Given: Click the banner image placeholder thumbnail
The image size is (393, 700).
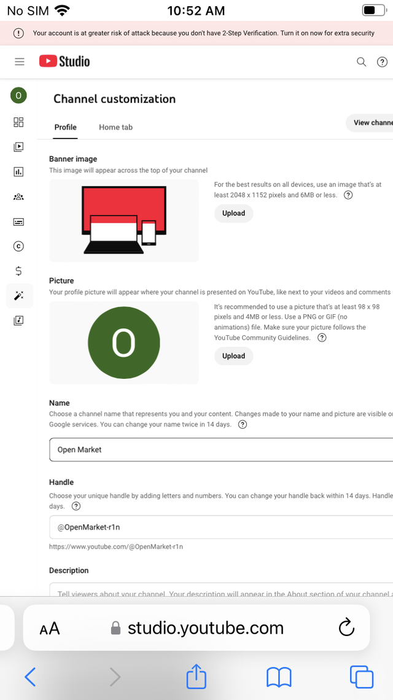Looking at the screenshot, I should tap(124, 221).
